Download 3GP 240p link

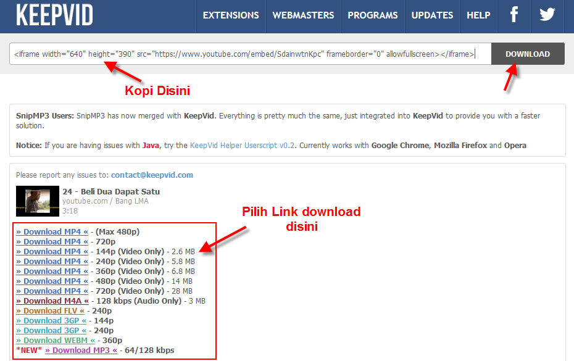pos(51,331)
